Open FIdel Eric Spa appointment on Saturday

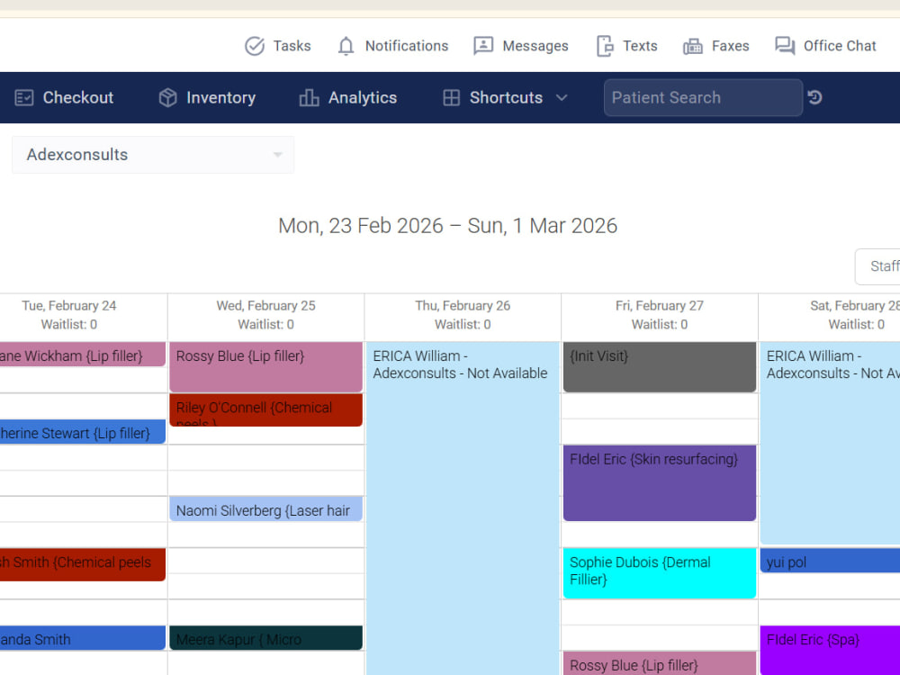coord(830,651)
